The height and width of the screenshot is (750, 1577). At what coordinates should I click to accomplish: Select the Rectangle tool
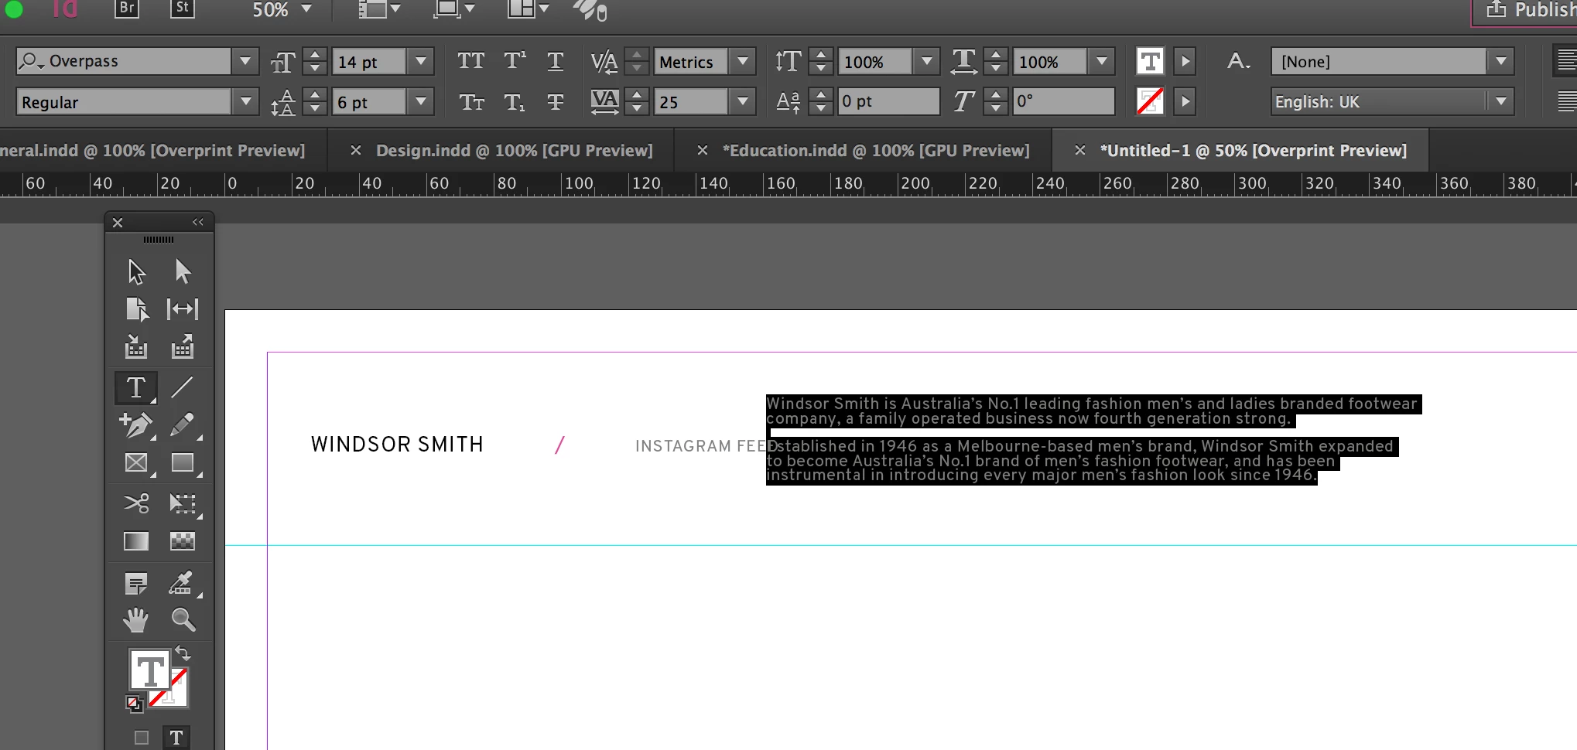[x=183, y=462]
